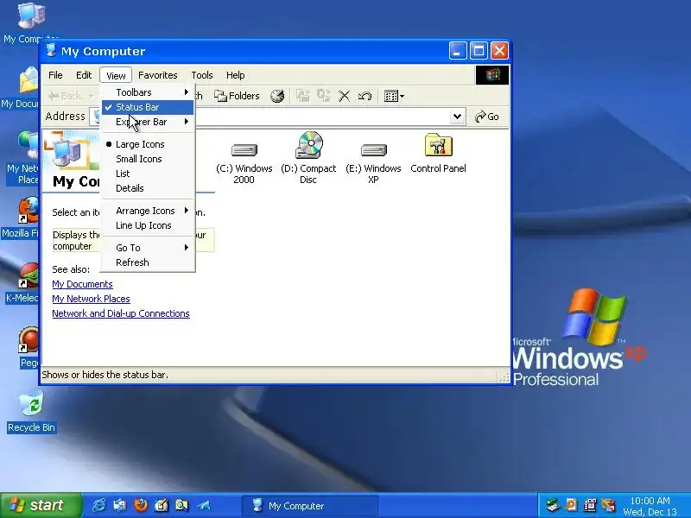Click the Delete (X) toolbar icon
This screenshot has height=518, width=691.
pos(344,96)
